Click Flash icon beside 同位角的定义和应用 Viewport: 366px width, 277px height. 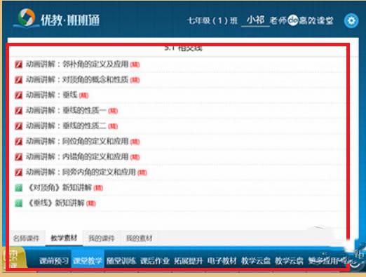(x=19, y=142)
